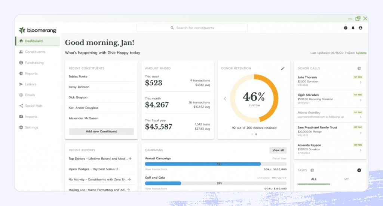The width and height of the screenshot is (383, 206).
Task: Open the notifications bell icon
Action: point(353,28)
